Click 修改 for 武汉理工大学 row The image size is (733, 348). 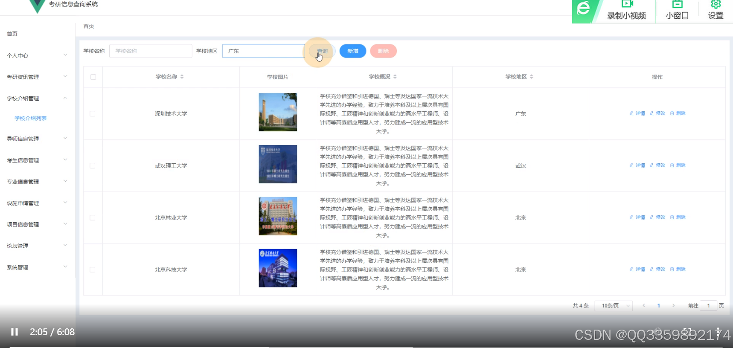(657, 165)
